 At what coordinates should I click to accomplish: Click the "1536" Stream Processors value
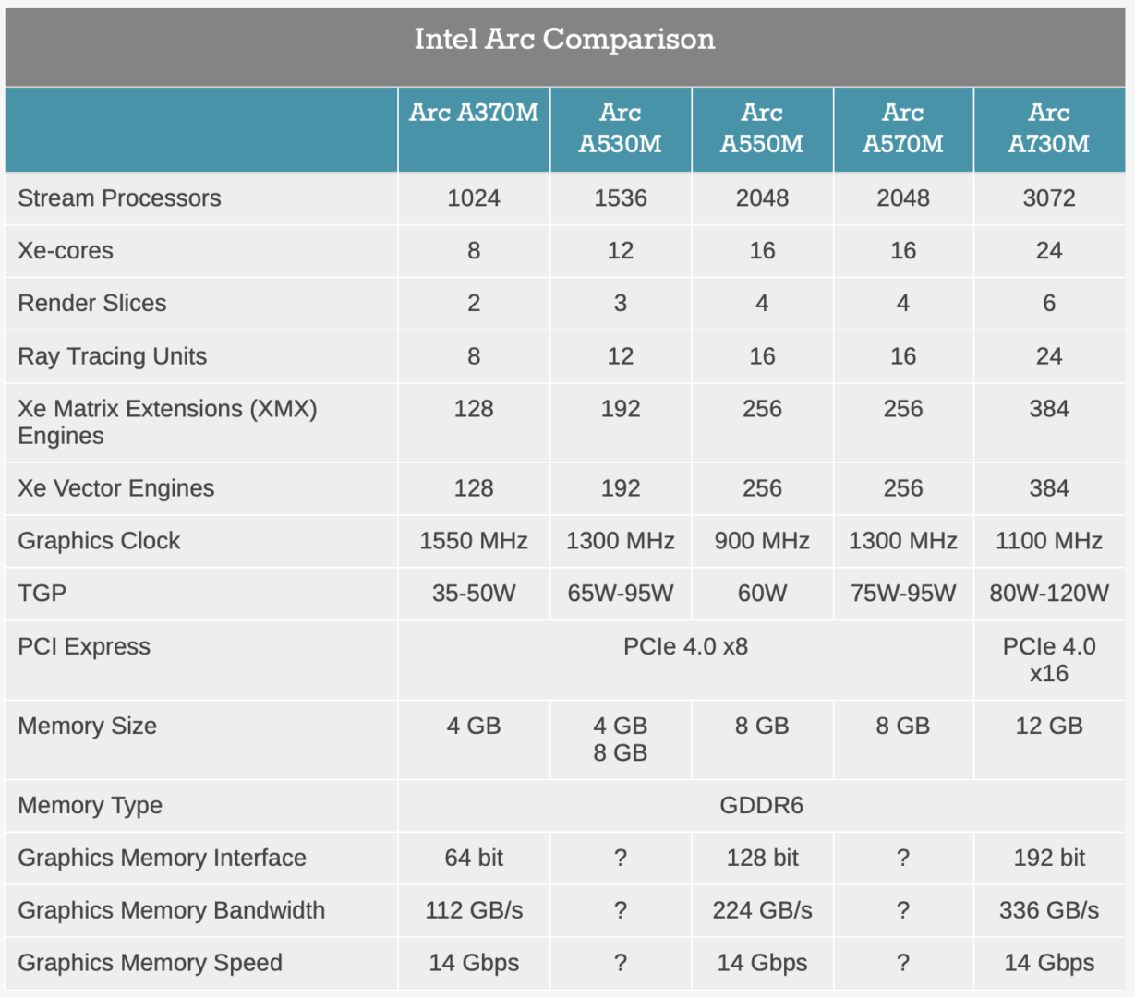[x=621, y=198]
